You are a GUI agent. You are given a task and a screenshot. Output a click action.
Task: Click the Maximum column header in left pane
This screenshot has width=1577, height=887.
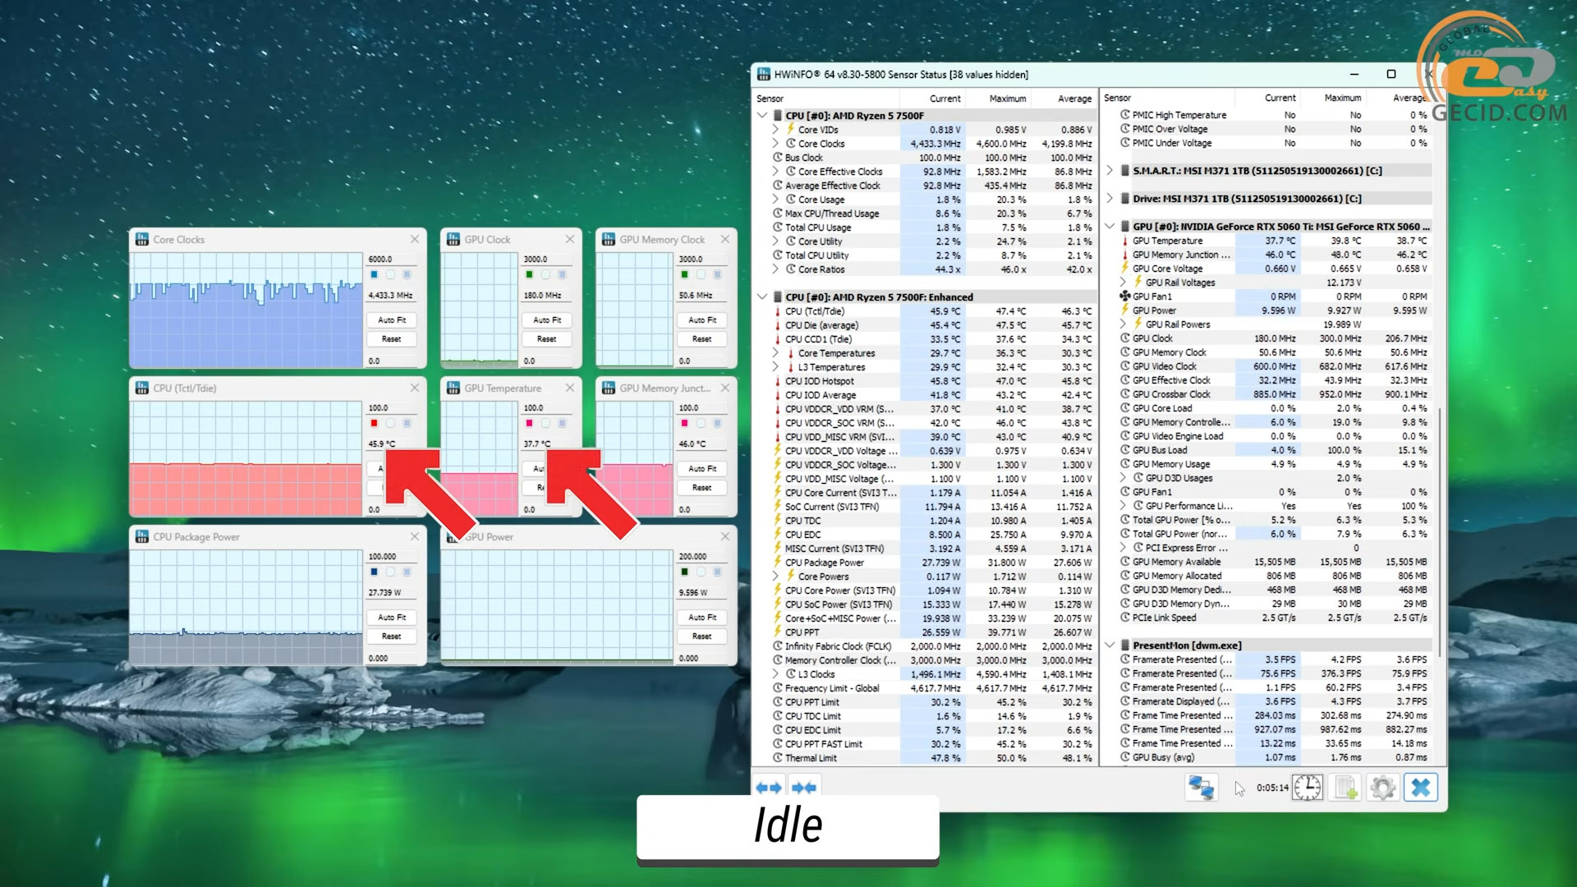(x=1007, y=99)
